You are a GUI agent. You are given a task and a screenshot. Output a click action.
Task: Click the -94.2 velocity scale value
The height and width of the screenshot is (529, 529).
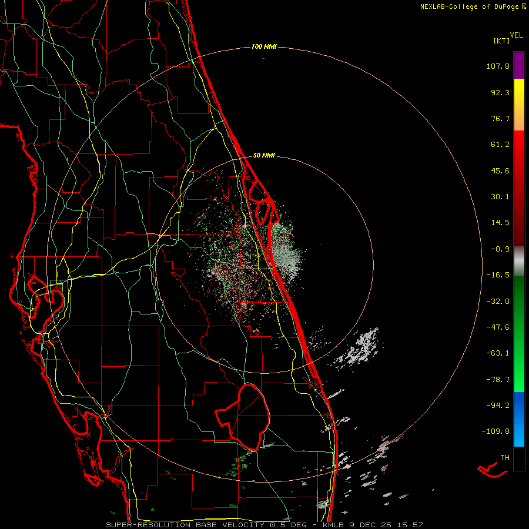coord(498,405)
